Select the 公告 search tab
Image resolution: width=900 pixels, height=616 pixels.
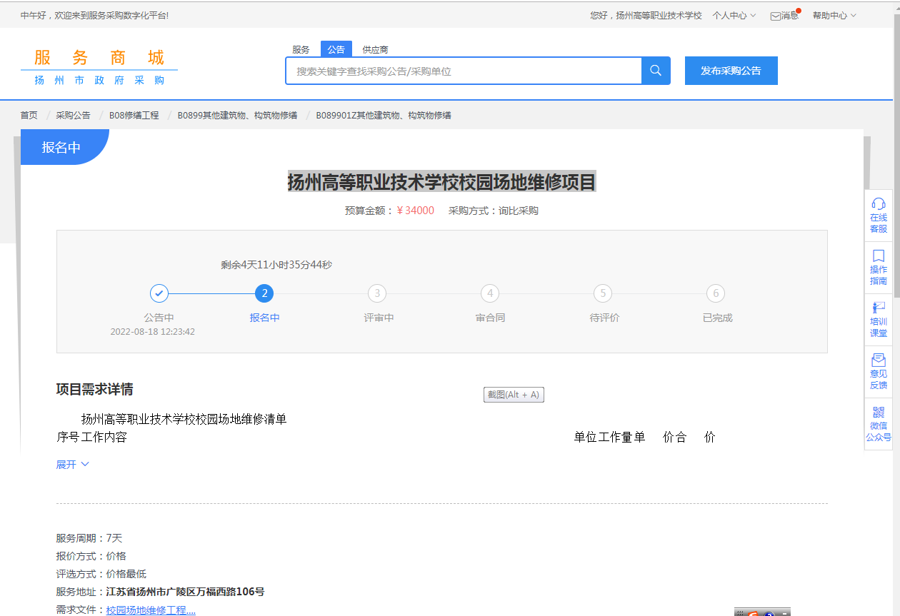(336, 49)
